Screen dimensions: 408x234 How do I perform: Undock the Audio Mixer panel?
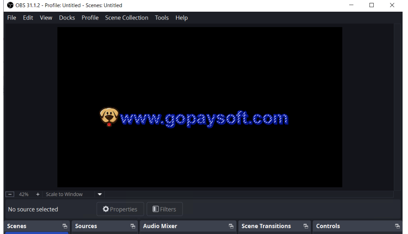point(231,226)
